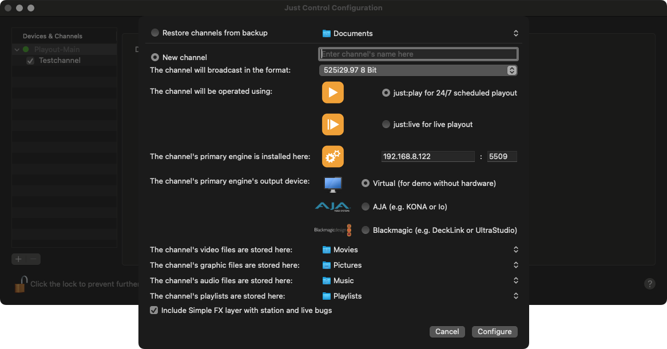
Task: Select Virtual output device option
Action: (366, 184)
